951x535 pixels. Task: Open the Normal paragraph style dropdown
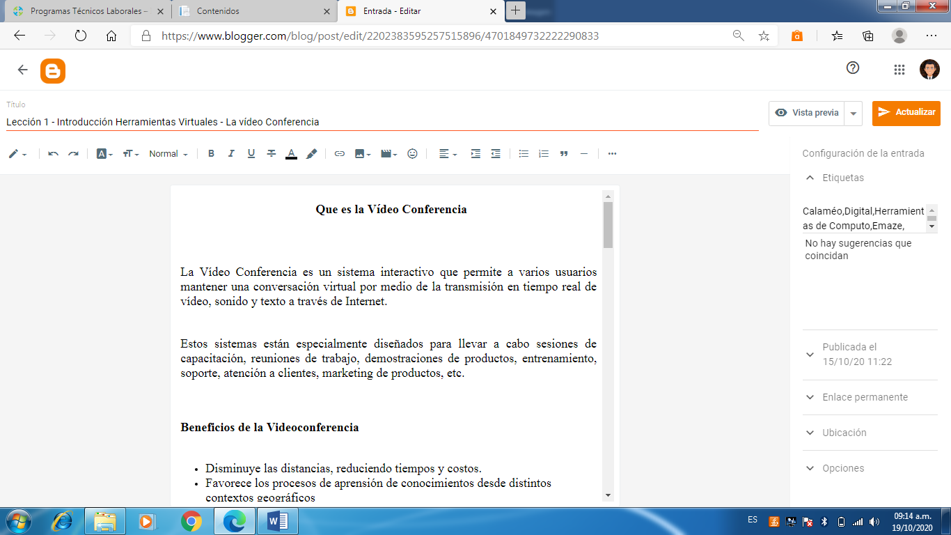(x=168, y=154)
